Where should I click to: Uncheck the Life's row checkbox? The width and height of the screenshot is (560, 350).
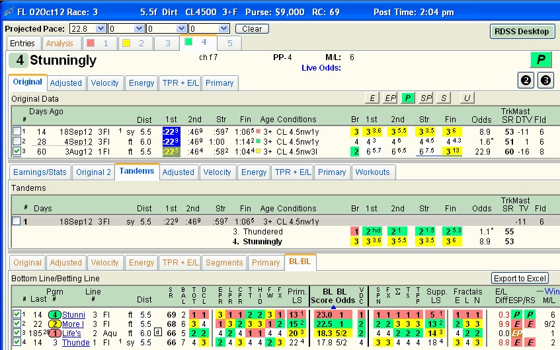pyautogui.click(x=17, y=333)
